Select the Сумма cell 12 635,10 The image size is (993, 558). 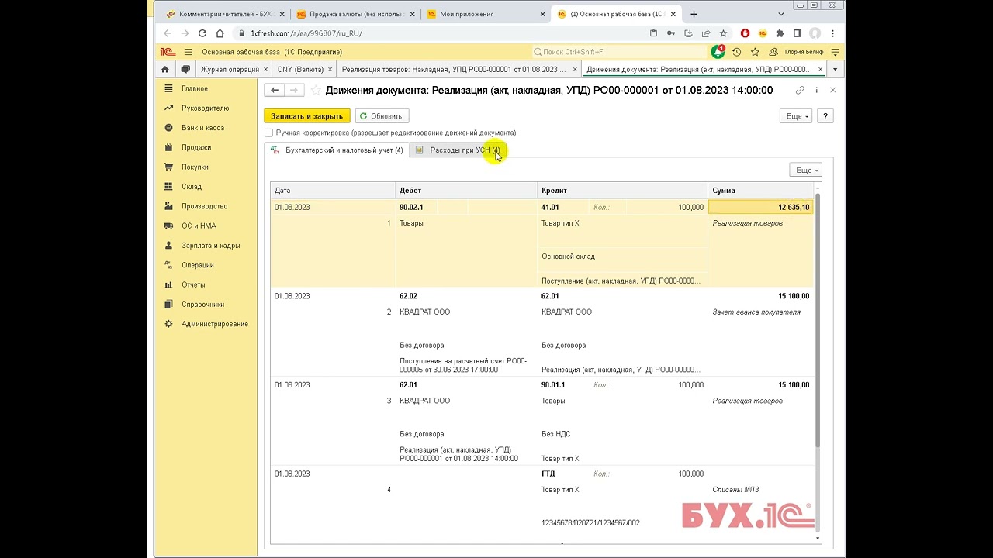[x=760, y=208]
